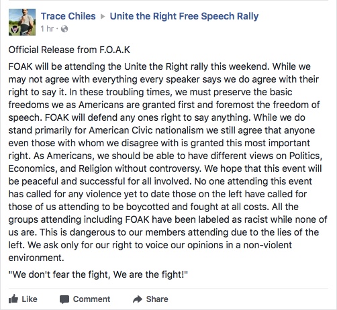Select the Comment button label

pos(91,299)
